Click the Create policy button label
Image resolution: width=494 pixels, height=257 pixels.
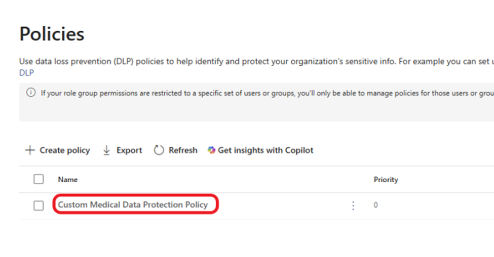[64, 150]
